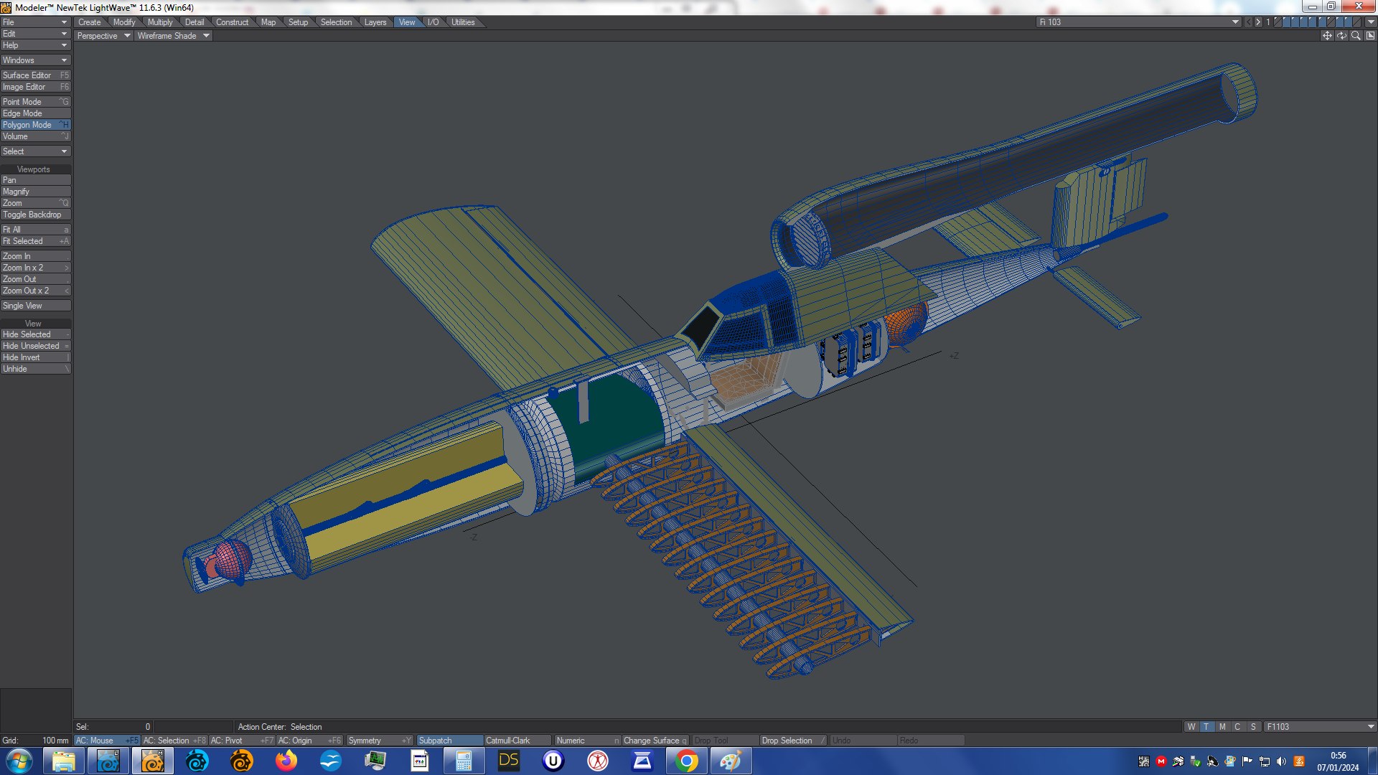1378x775 pixels.
Task: Click the viewport zoom magnifier icon
Action: pos(1356,36)
